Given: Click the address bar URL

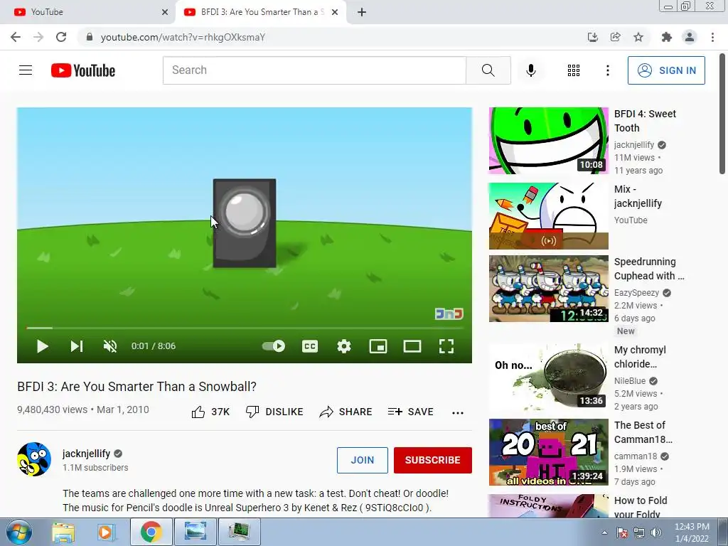Looking at the screenshot, I should [x=183, y=37].
